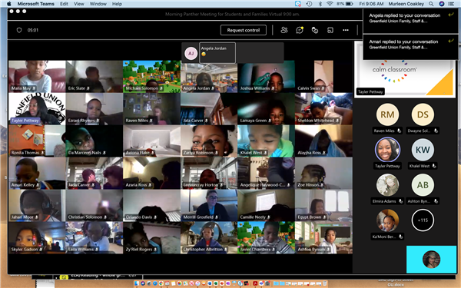The image size is (461, 288).
Task: Open the macOS Spotlight search icon
Action: [431, 4]
